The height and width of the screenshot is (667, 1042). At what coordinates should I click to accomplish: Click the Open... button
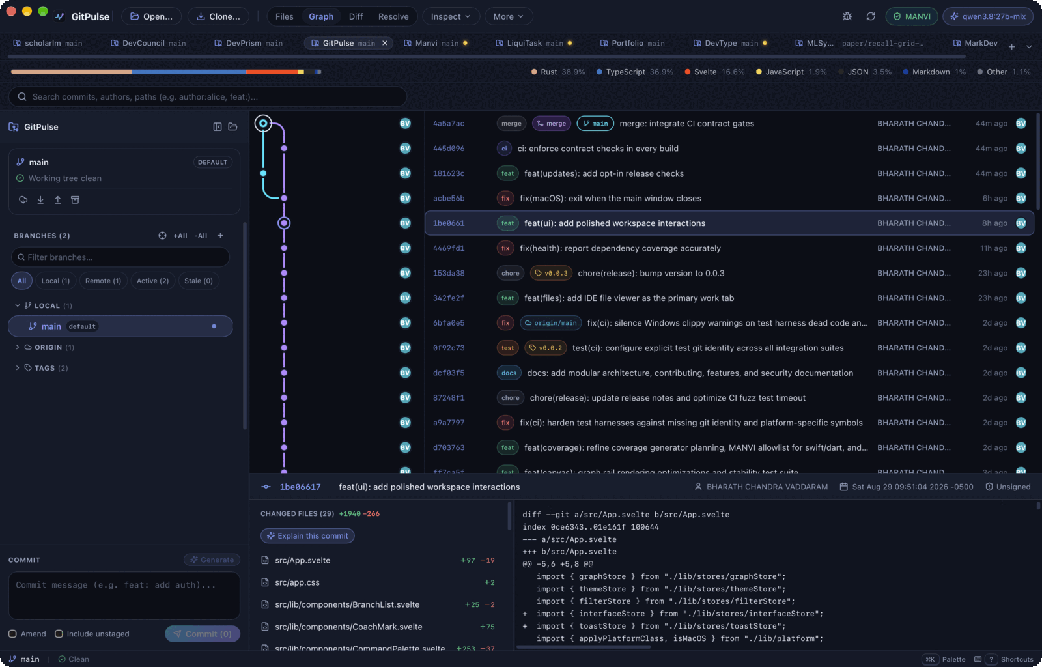[152, 16]
